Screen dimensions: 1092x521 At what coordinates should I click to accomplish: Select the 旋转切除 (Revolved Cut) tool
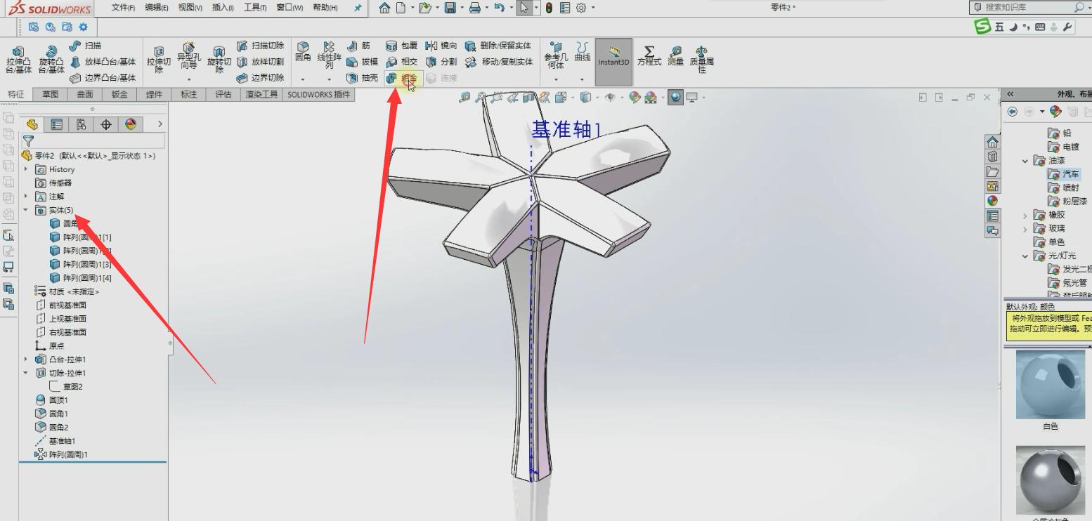219,59
